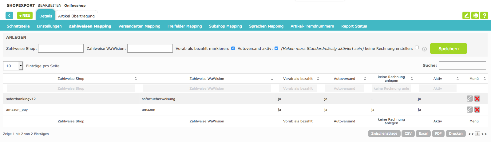Image resolution: width=491 pixels, height=142 pixels.
Task: Click info icon next to keine Rechnung erstellen
Action: click(x=424, y=49)
